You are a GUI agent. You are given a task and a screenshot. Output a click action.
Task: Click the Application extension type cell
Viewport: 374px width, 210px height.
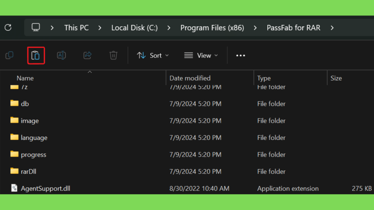[x=288, y=188]
